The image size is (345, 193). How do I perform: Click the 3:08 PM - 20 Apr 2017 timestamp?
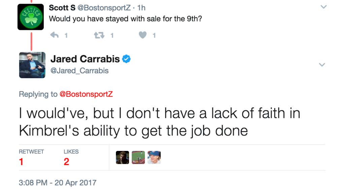click(58, 183)
